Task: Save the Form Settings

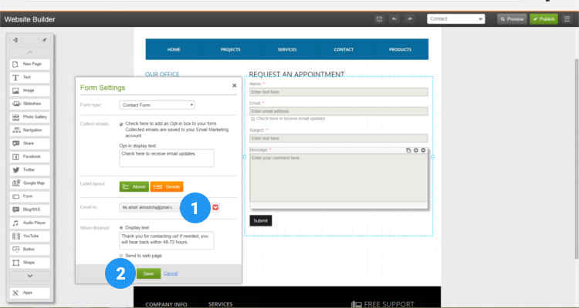Action: coord(148,274)
